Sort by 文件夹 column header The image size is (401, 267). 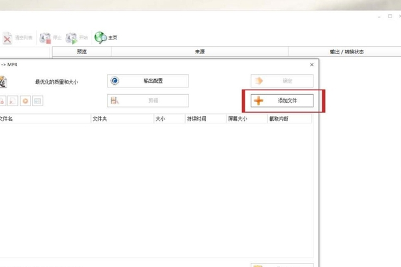coord(101,119)
